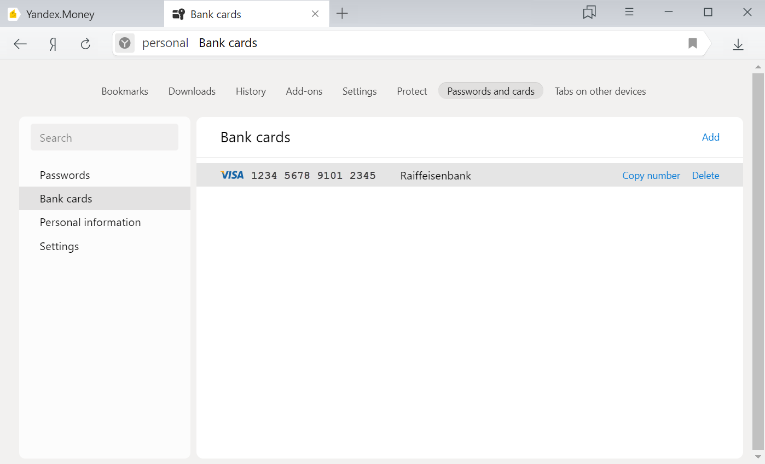Select Passwords in the sidebar
The image size is (765, 464).
click(105, 175)
